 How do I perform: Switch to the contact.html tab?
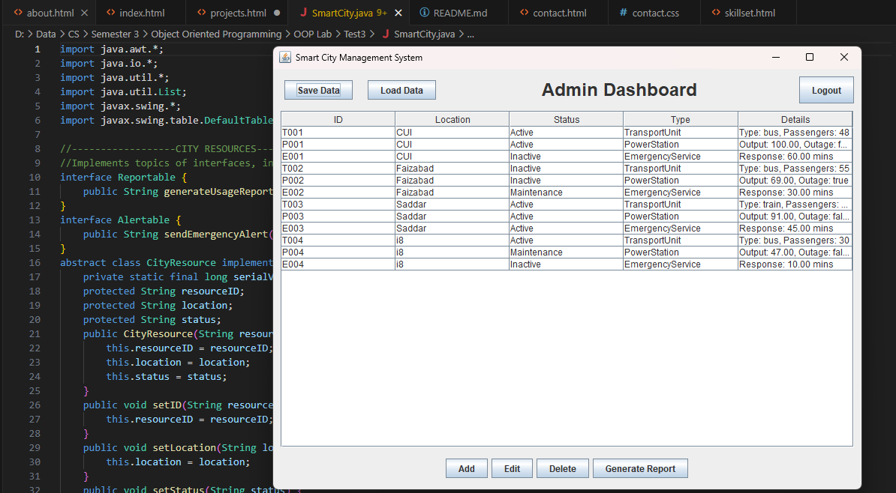559,13
